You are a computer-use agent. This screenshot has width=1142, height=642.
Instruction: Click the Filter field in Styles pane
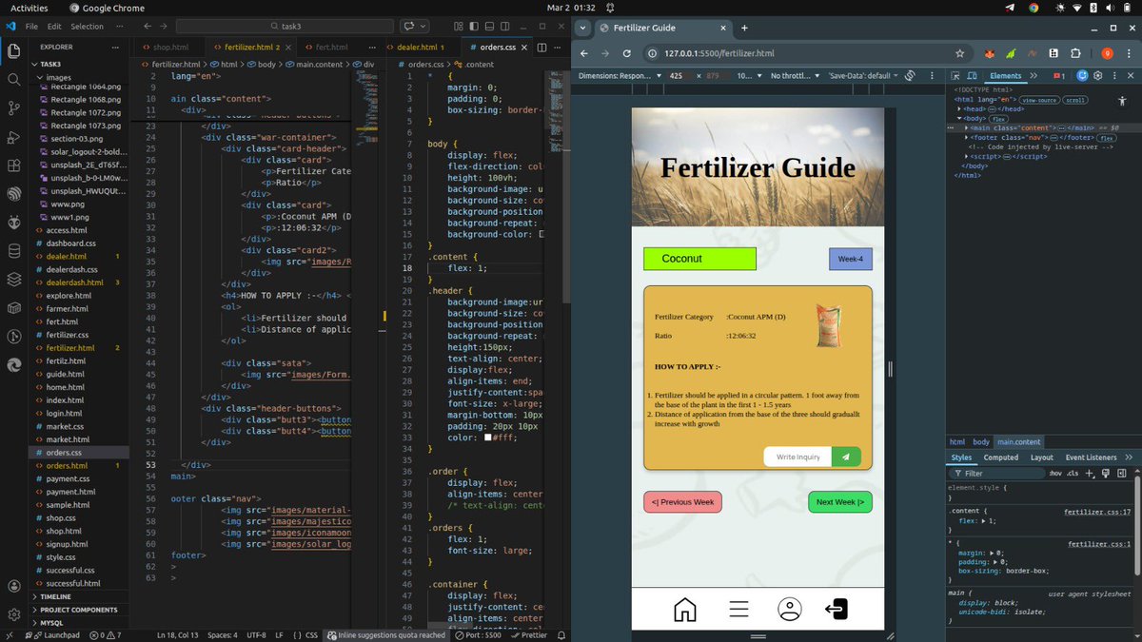(995, 473)
